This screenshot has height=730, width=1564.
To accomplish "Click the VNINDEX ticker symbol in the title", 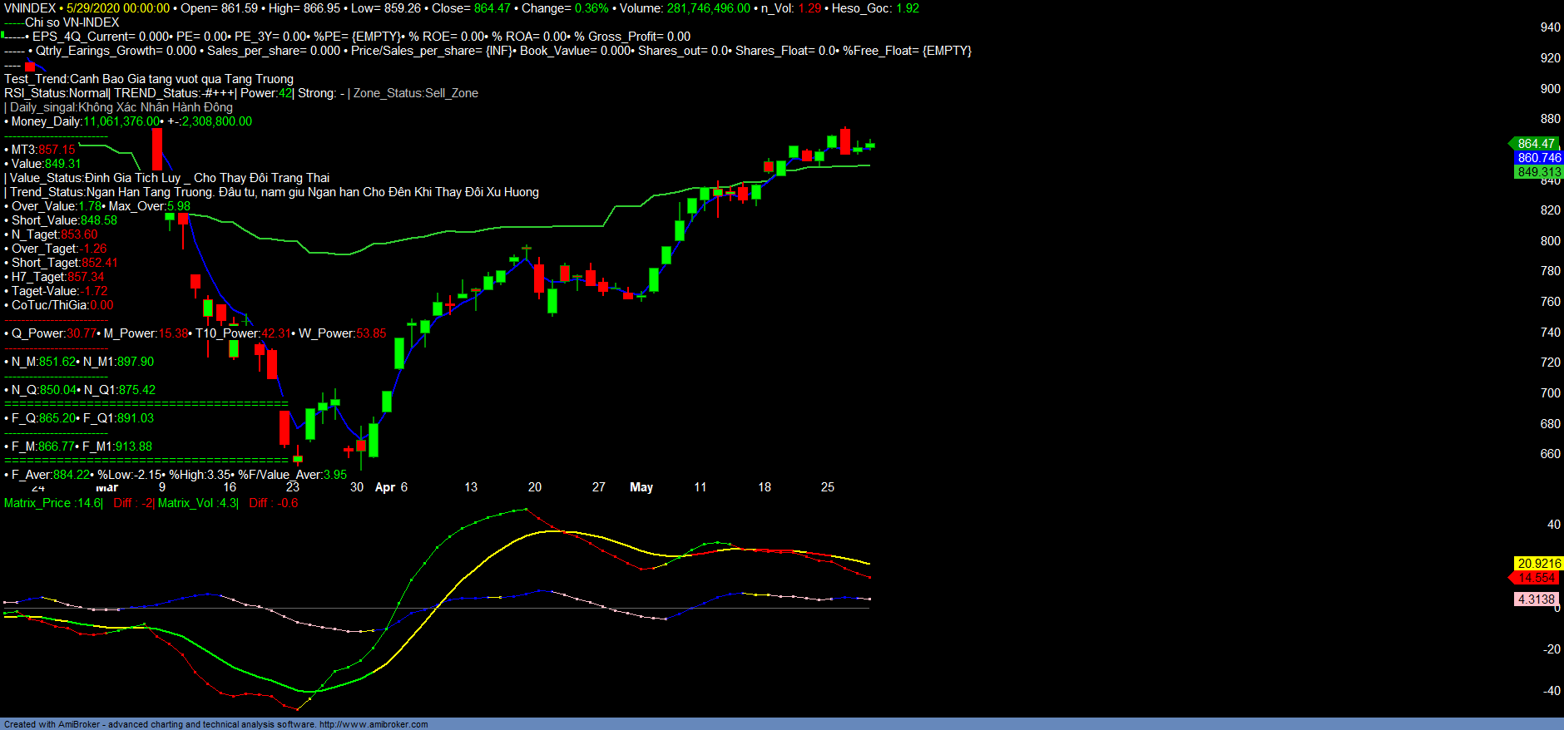I will coord(30,8).
